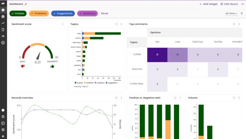Reset all filters via Reset link

click(105, 13)
